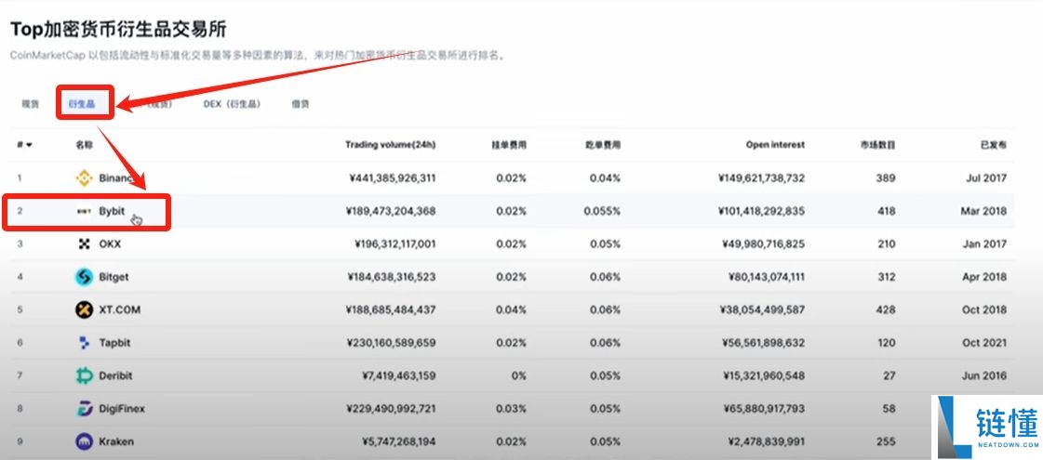The image size is (1043, 460).
Task: Open the DEX（衍生品） tab
Action: (x=233, y=104)
